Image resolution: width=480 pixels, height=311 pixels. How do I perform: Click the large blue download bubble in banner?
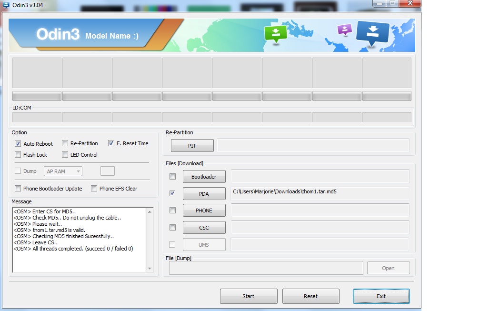[372, 33]
